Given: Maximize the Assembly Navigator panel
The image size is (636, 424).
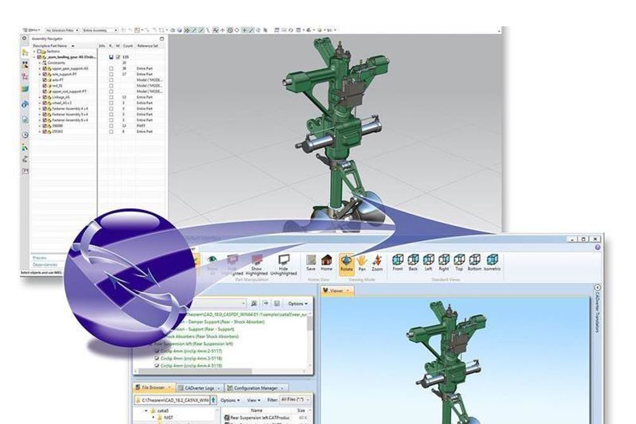Looking at the screenshot, I should 162,39.
